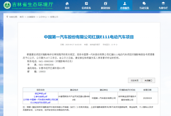Click the location cell 长春高新技术产业开发区蔚山路4888号
This screenshot has width=171, height=116.
point(74,98)
